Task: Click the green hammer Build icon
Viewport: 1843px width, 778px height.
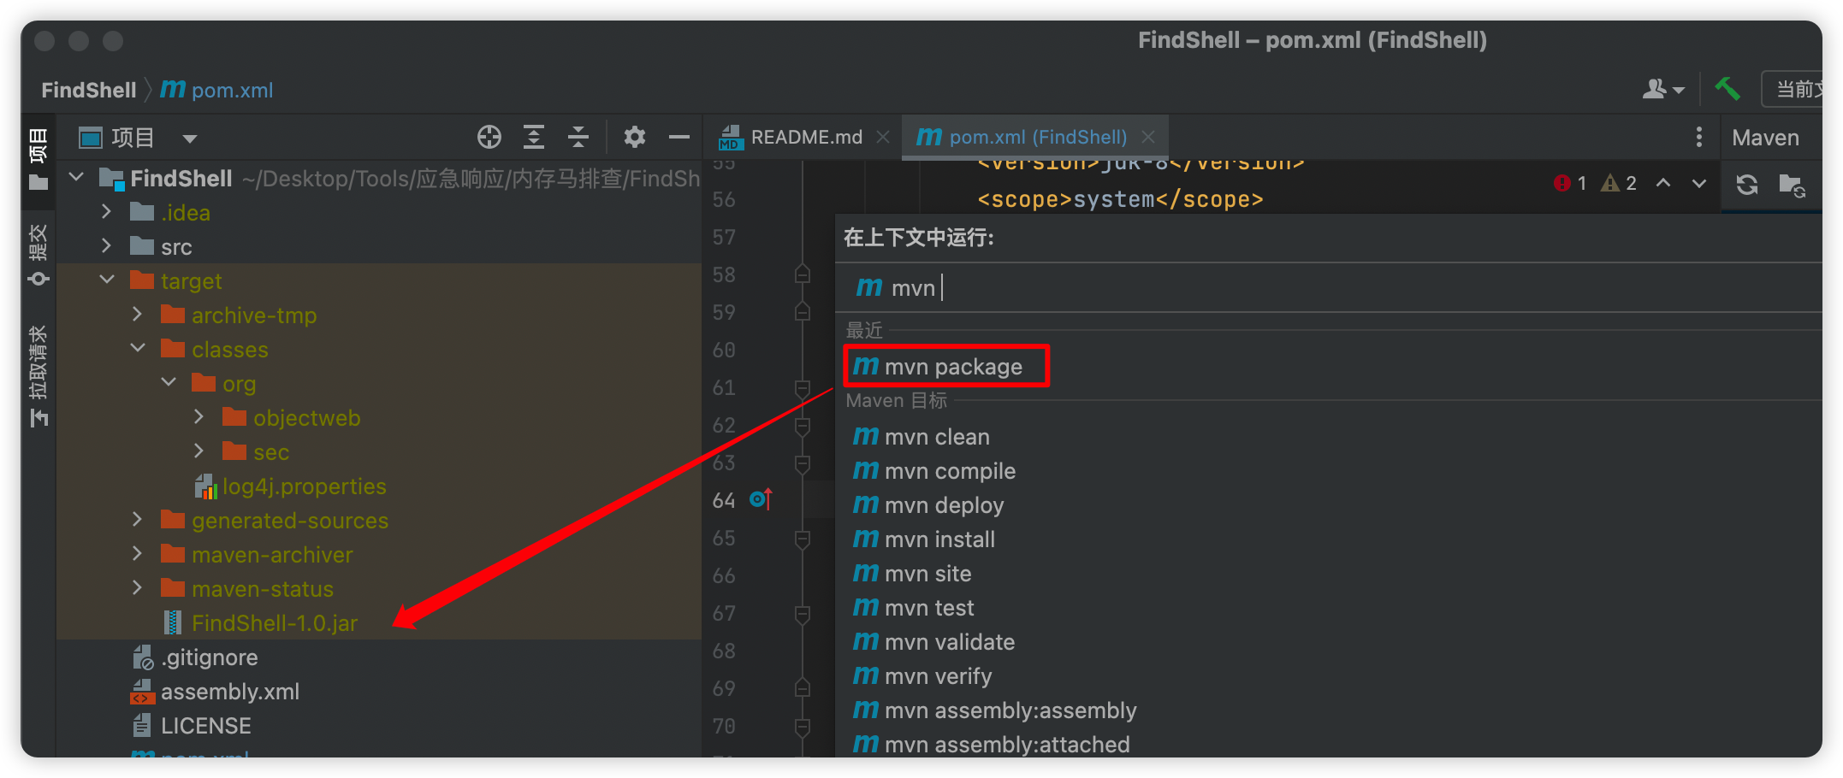Action: 1727,89
